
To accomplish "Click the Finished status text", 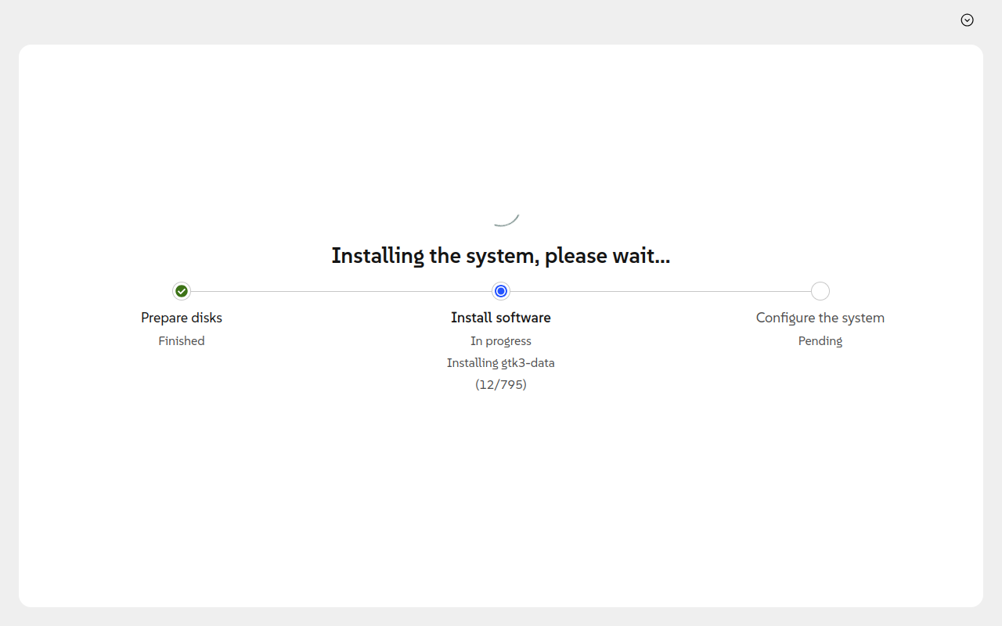I will (x=182, y=341).
